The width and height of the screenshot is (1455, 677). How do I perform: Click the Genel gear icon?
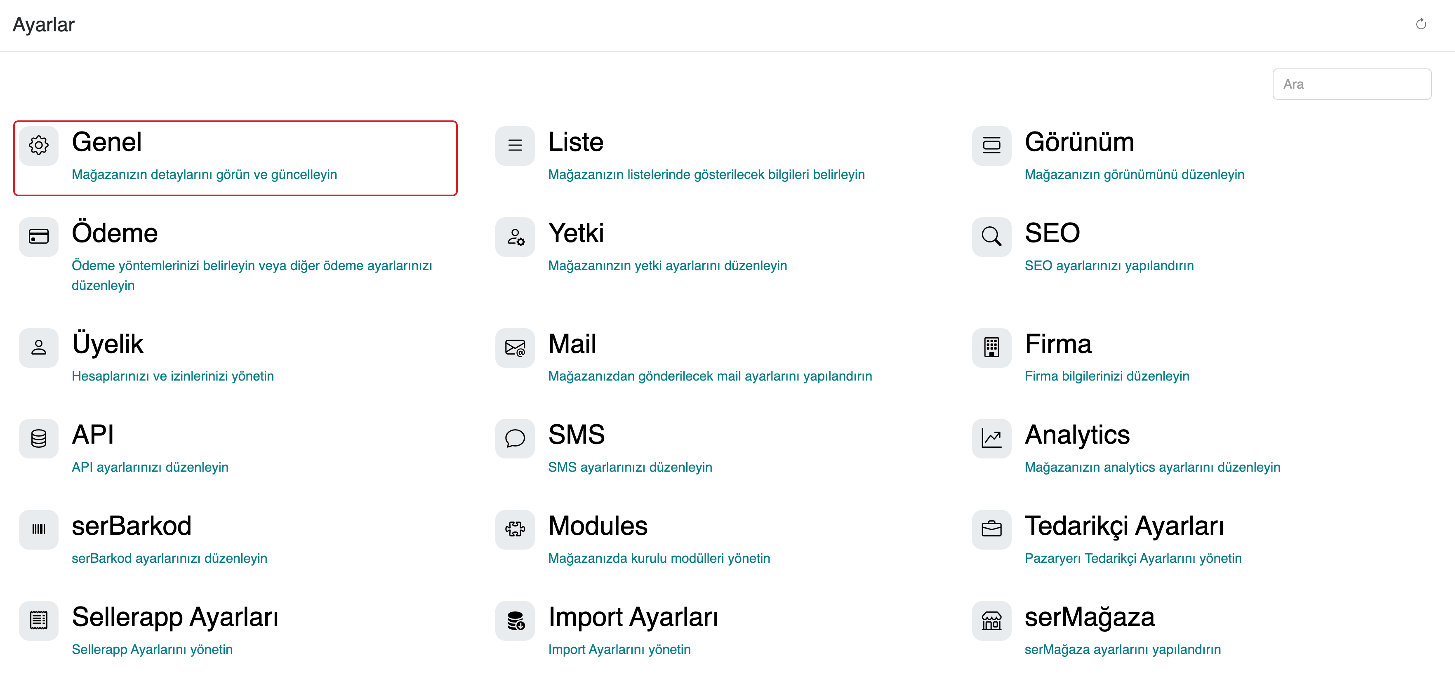[x=38, y=146]
